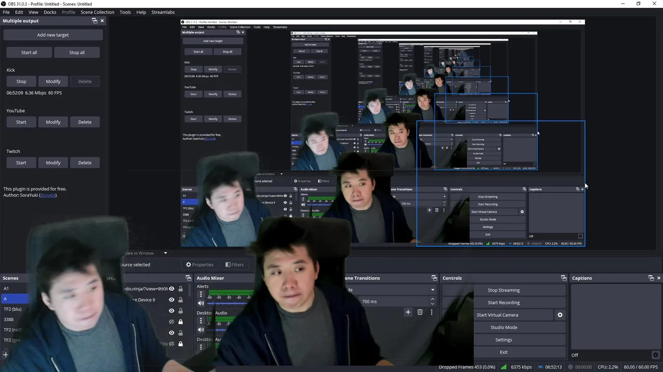Screen dimensions: 663x372
Task: Open source Properties with the gear button
Action: 199,265
